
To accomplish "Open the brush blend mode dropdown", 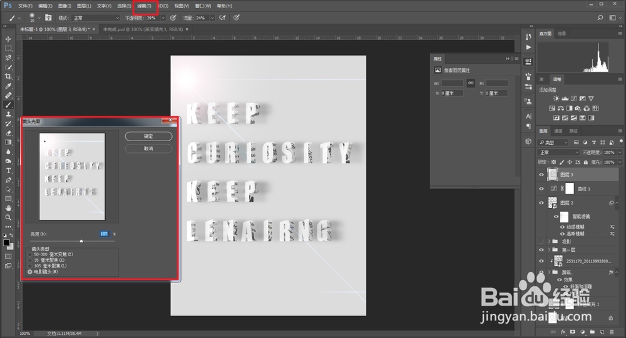I will (96, 18).
